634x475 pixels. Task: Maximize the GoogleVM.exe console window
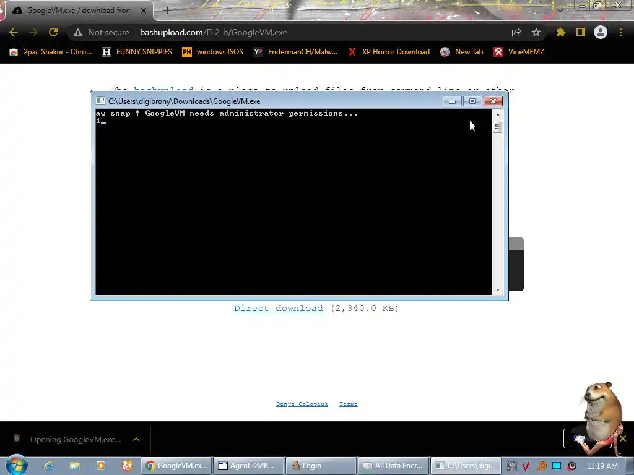point(472,101)
